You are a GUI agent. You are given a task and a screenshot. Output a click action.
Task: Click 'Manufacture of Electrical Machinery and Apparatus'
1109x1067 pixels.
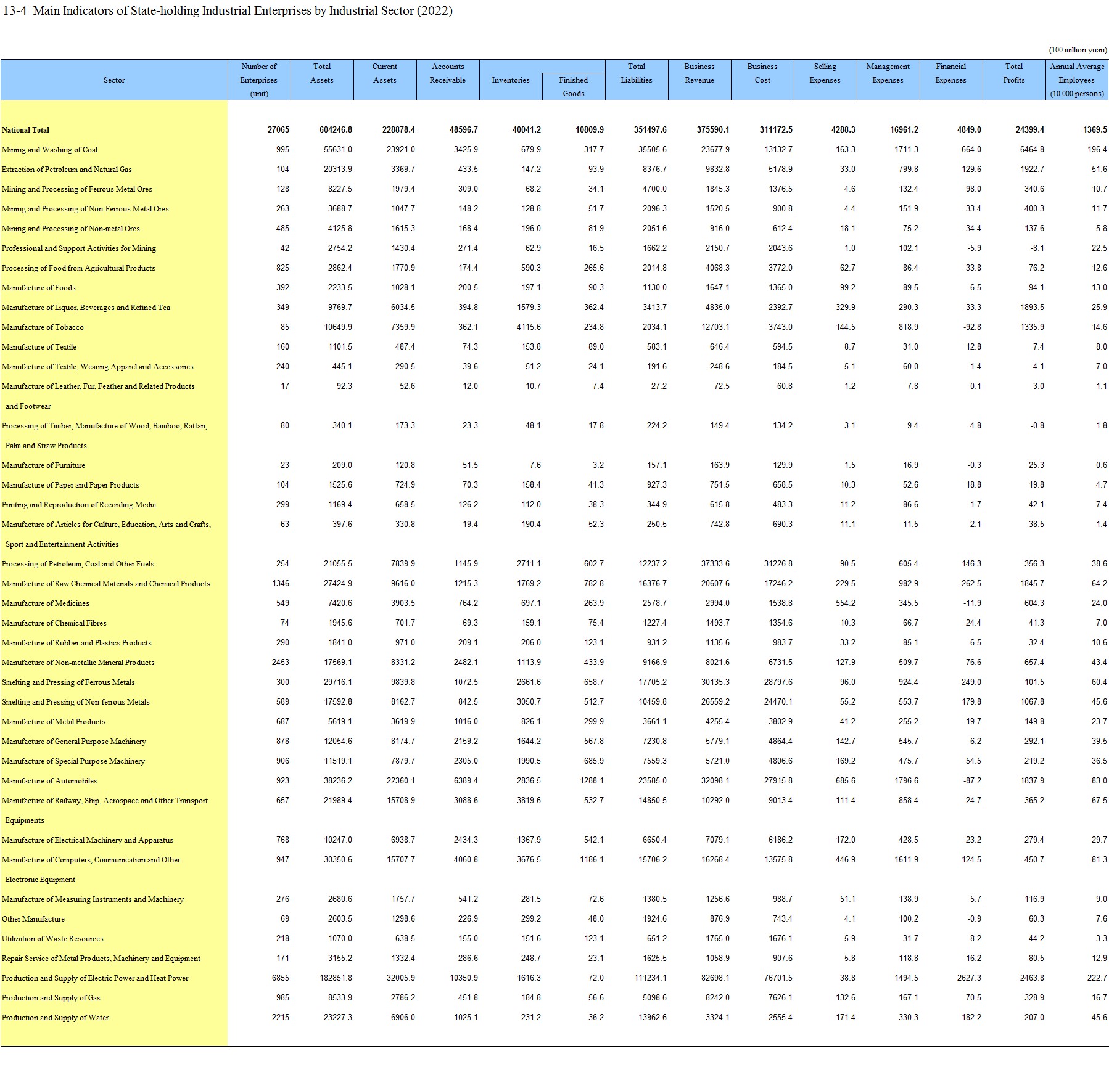[x=87, y=840]
